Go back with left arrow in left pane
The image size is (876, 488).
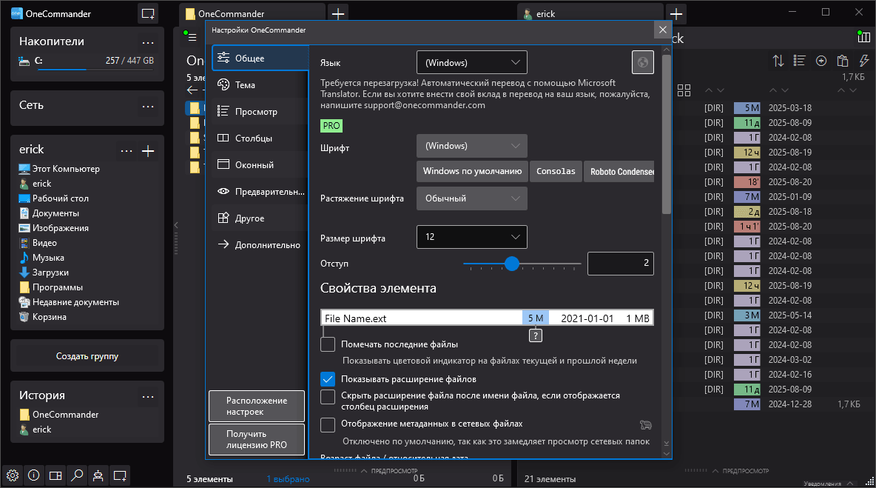click(192, 90)
